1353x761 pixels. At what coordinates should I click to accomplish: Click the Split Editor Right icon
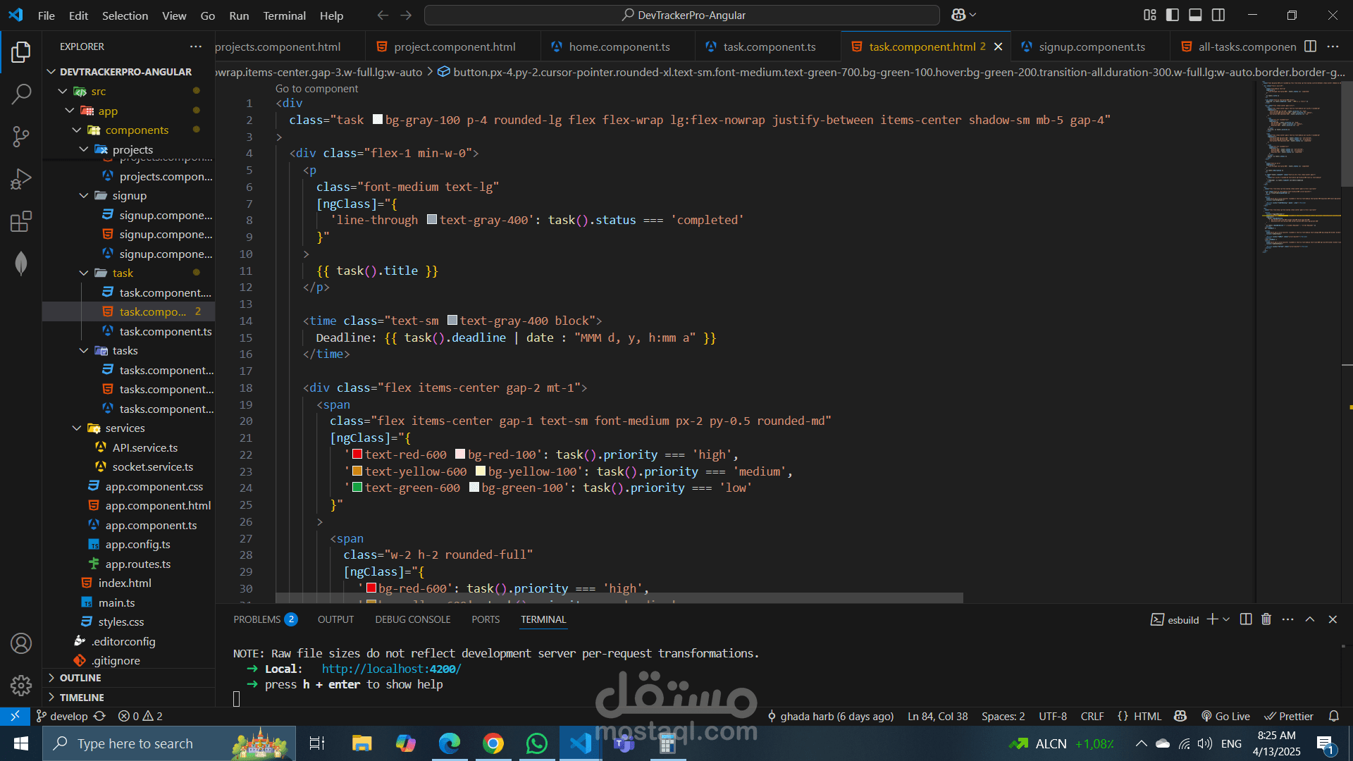click(1310, 47)
